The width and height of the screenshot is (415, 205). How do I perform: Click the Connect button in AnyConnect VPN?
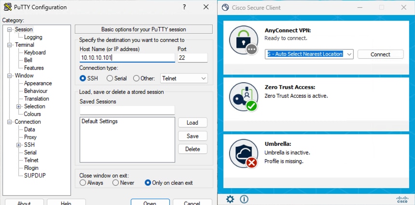(381, 54)
